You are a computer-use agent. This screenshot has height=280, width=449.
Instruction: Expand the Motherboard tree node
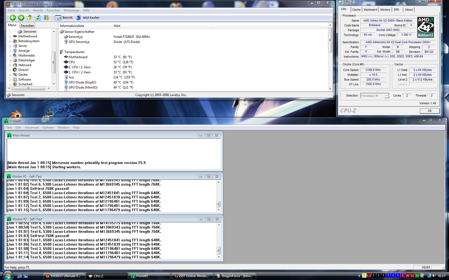pos(10,37)
